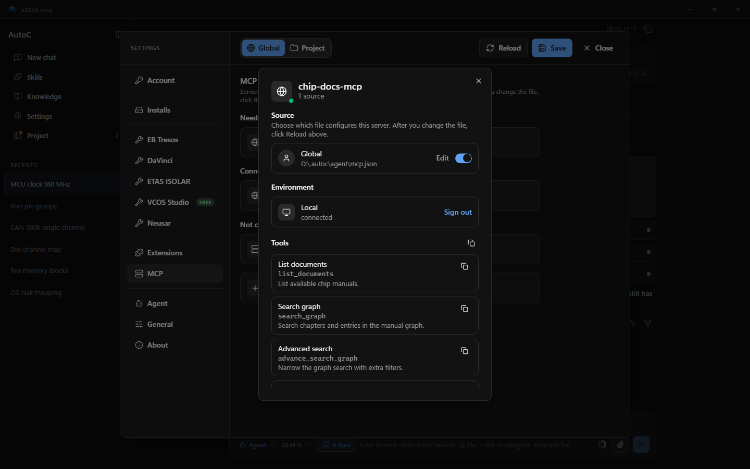Copy the advance_search_graph tool name
750x469 pixels.
[x=465, y=351]
